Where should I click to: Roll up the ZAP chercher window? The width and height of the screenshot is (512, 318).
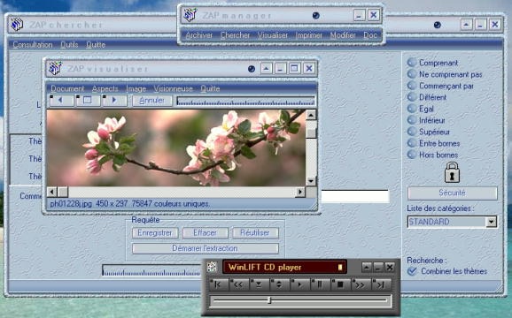pos(467,25)
